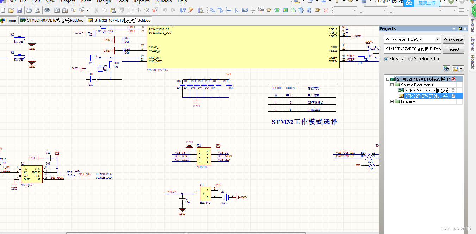Click the Place Part toolbar icon
The image size is (476, 234).
coord(269,10)
